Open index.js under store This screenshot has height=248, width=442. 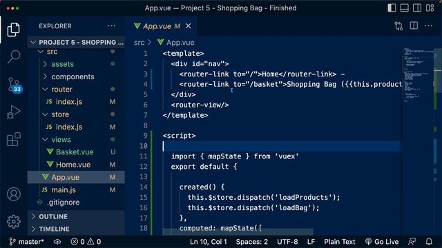(x=76, y=127)
